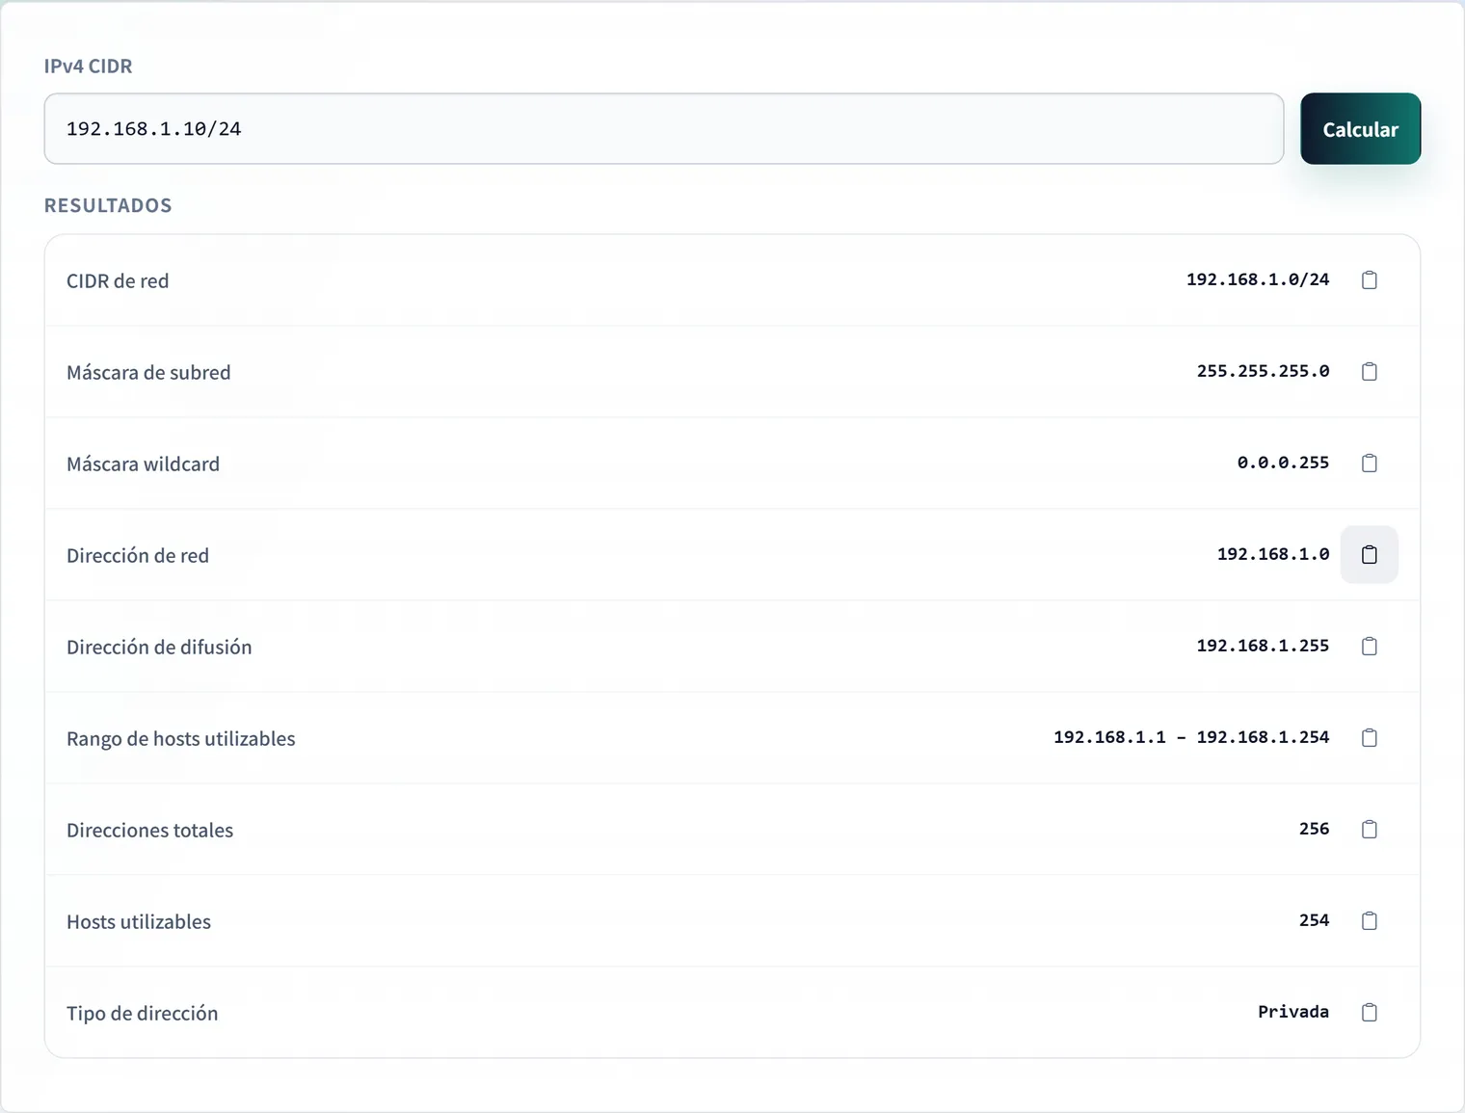
Task: Click the Rango de hosts utilizables label
Action: pos(181,739)
